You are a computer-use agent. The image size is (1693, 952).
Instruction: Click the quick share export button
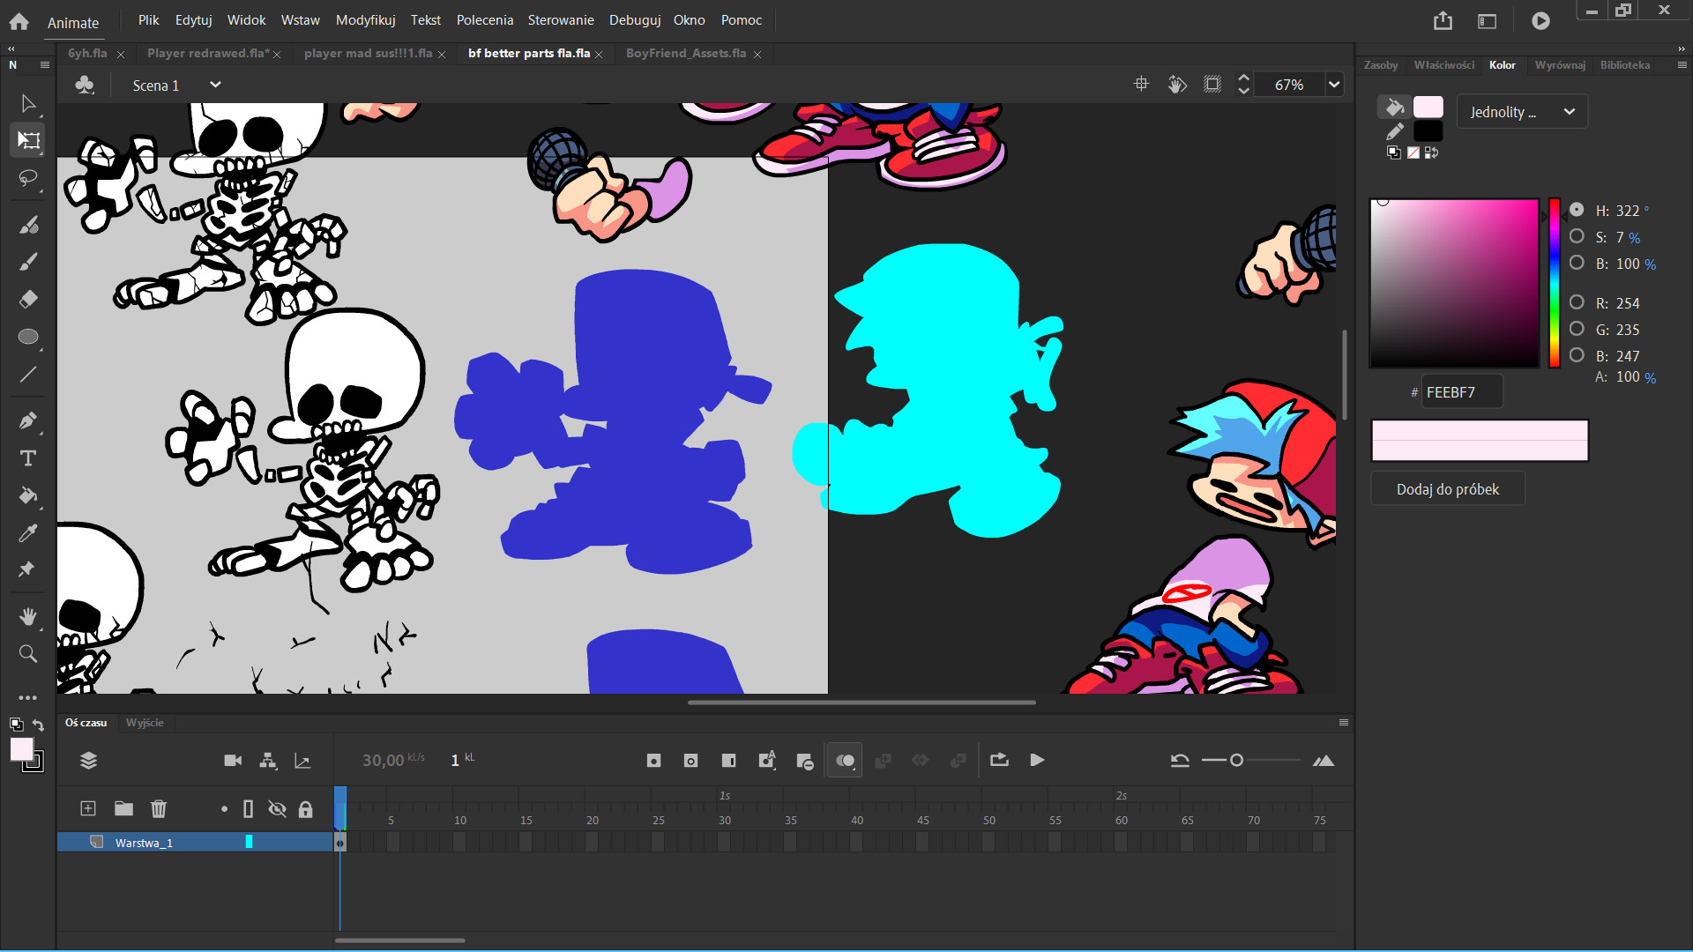[x=1443, y=21]
